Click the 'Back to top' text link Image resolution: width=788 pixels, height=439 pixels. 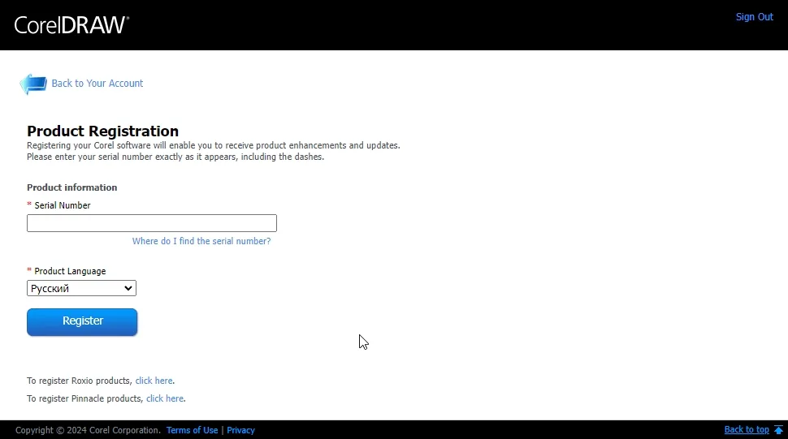click(x=746, y=430)
